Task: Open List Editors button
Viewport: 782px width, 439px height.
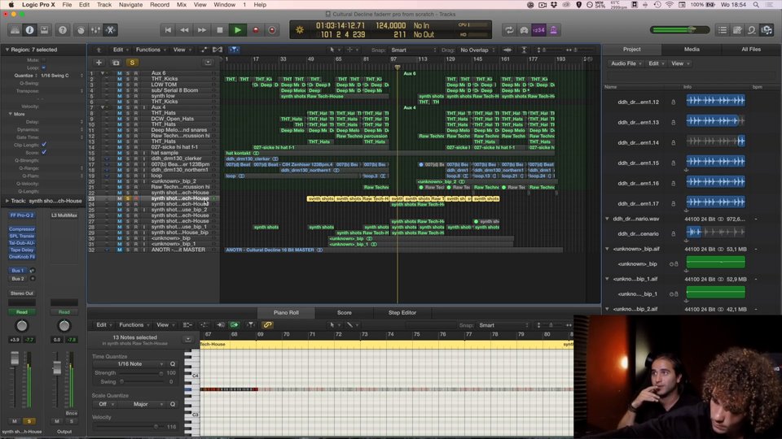Action: point(723,30)
